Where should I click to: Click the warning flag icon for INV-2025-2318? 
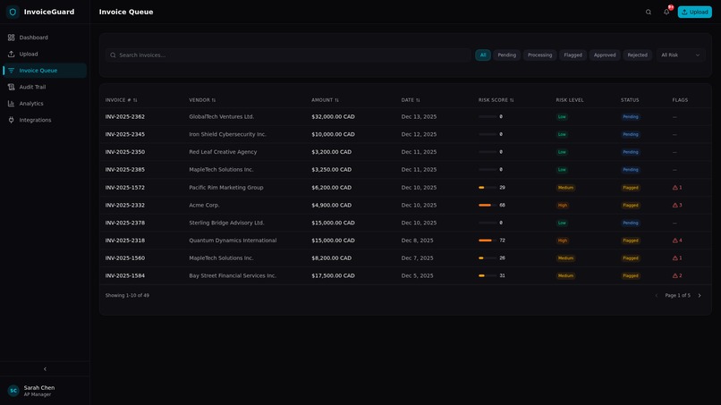pos(675,240)
